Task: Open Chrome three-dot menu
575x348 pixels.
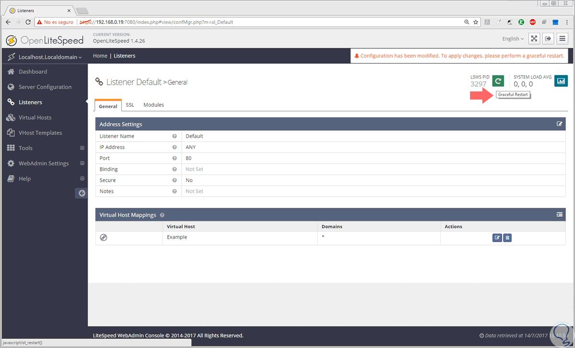Action: pos(567,22)
